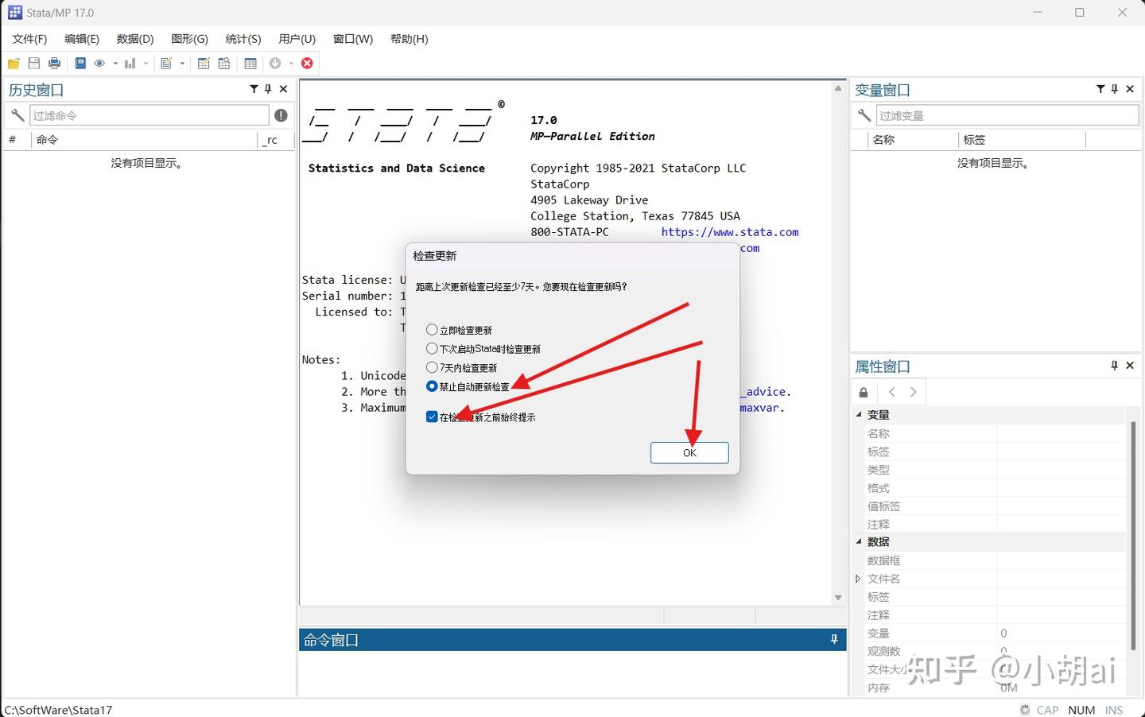Open the Data Browser magnifier icon
This screenshot has height=717, width=1145.
point(224,64)
